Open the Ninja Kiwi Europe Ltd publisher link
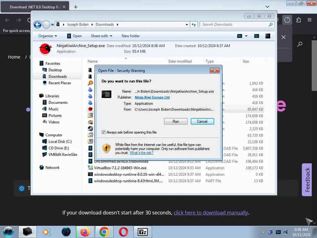This screenshot has width=317, height=238. pyautogui.click(x=152, y=97)
